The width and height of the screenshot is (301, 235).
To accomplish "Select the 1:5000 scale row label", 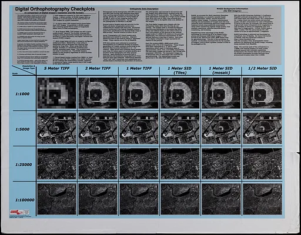I will coord(22,129).
